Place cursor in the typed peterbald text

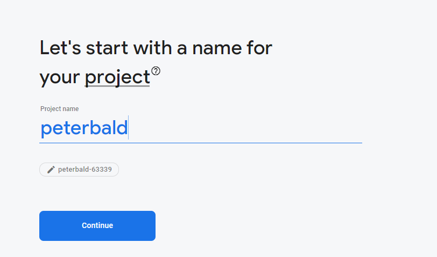point(84,128)
